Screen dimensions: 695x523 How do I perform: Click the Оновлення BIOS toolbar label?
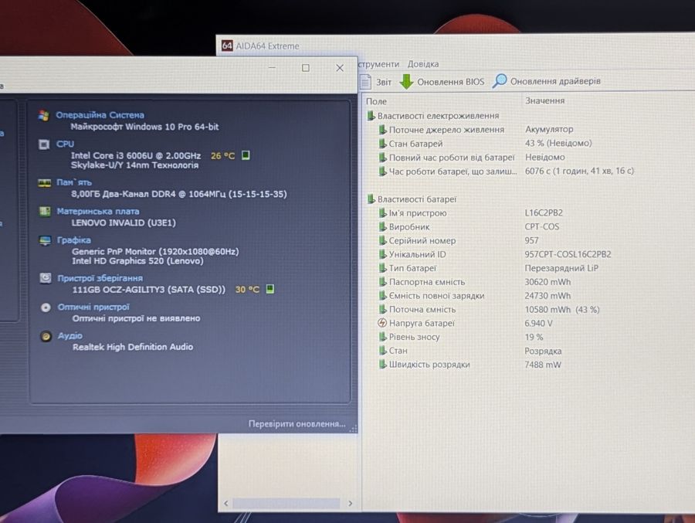click(450, 82)
